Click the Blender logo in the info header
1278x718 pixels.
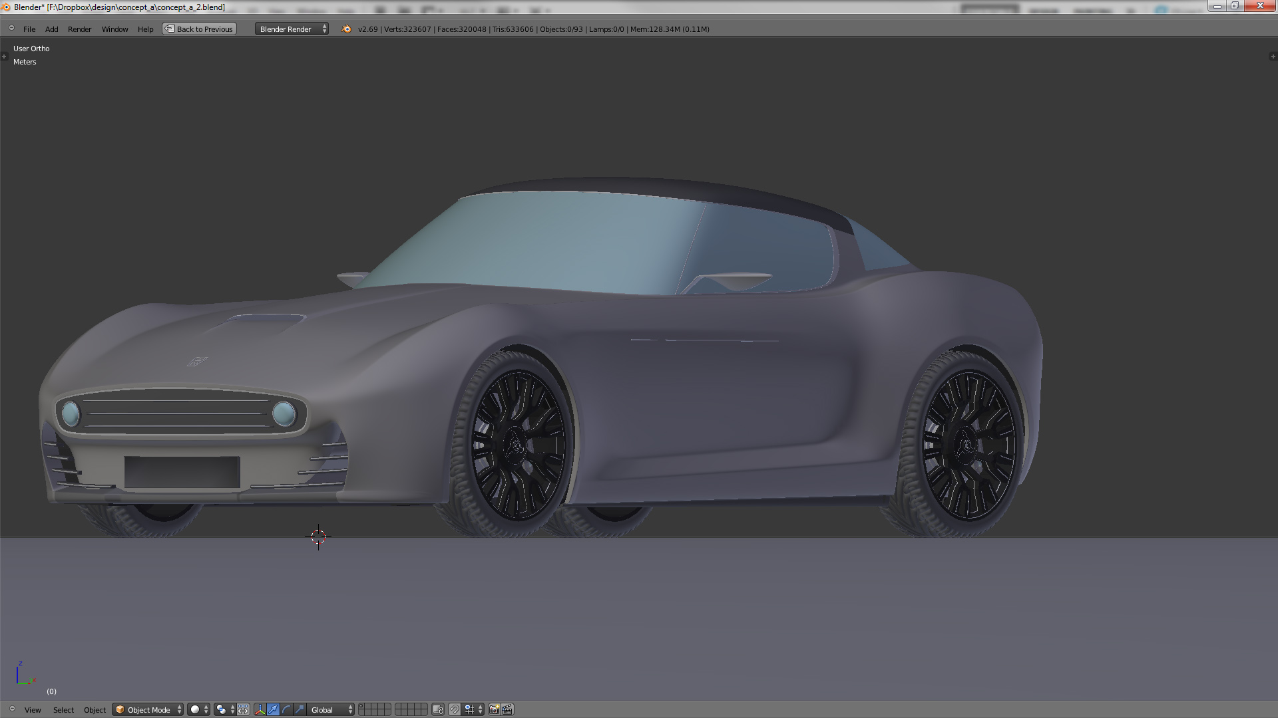(346, 29)
